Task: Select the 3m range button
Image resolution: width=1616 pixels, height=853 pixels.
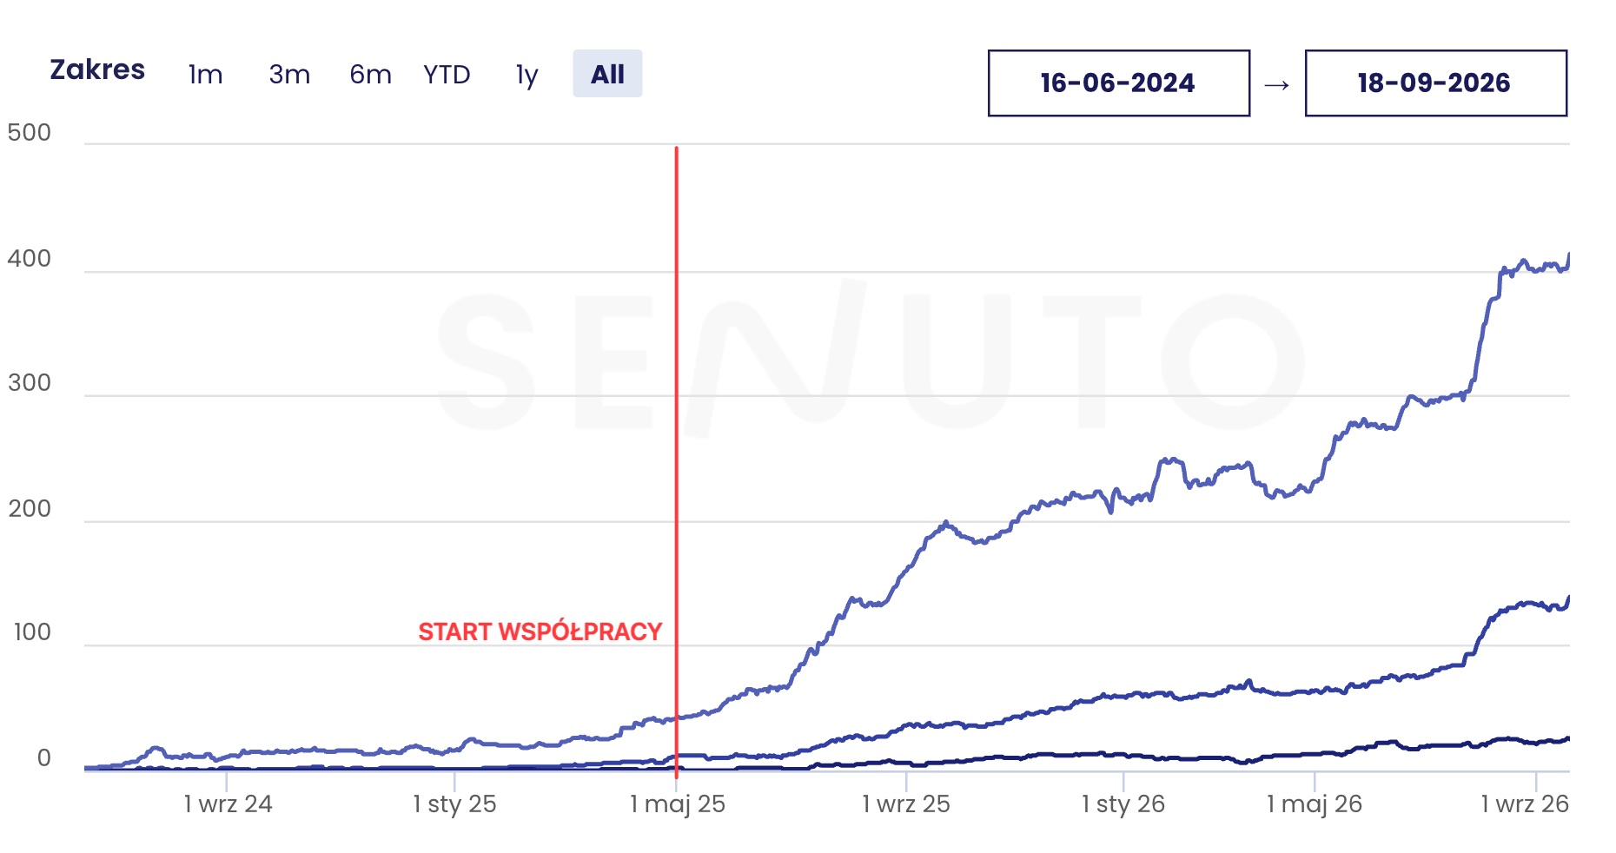Action: tap(289, 75)
